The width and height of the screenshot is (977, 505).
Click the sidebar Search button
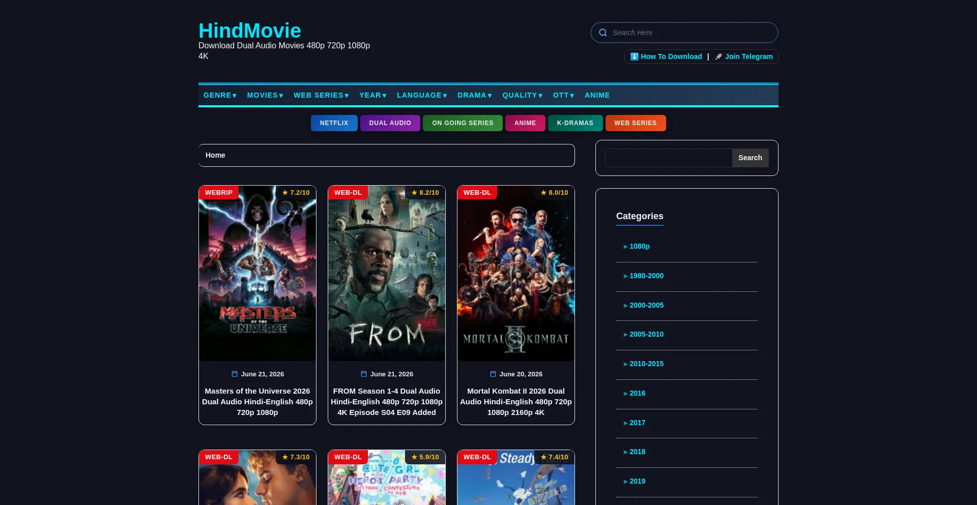750,158
